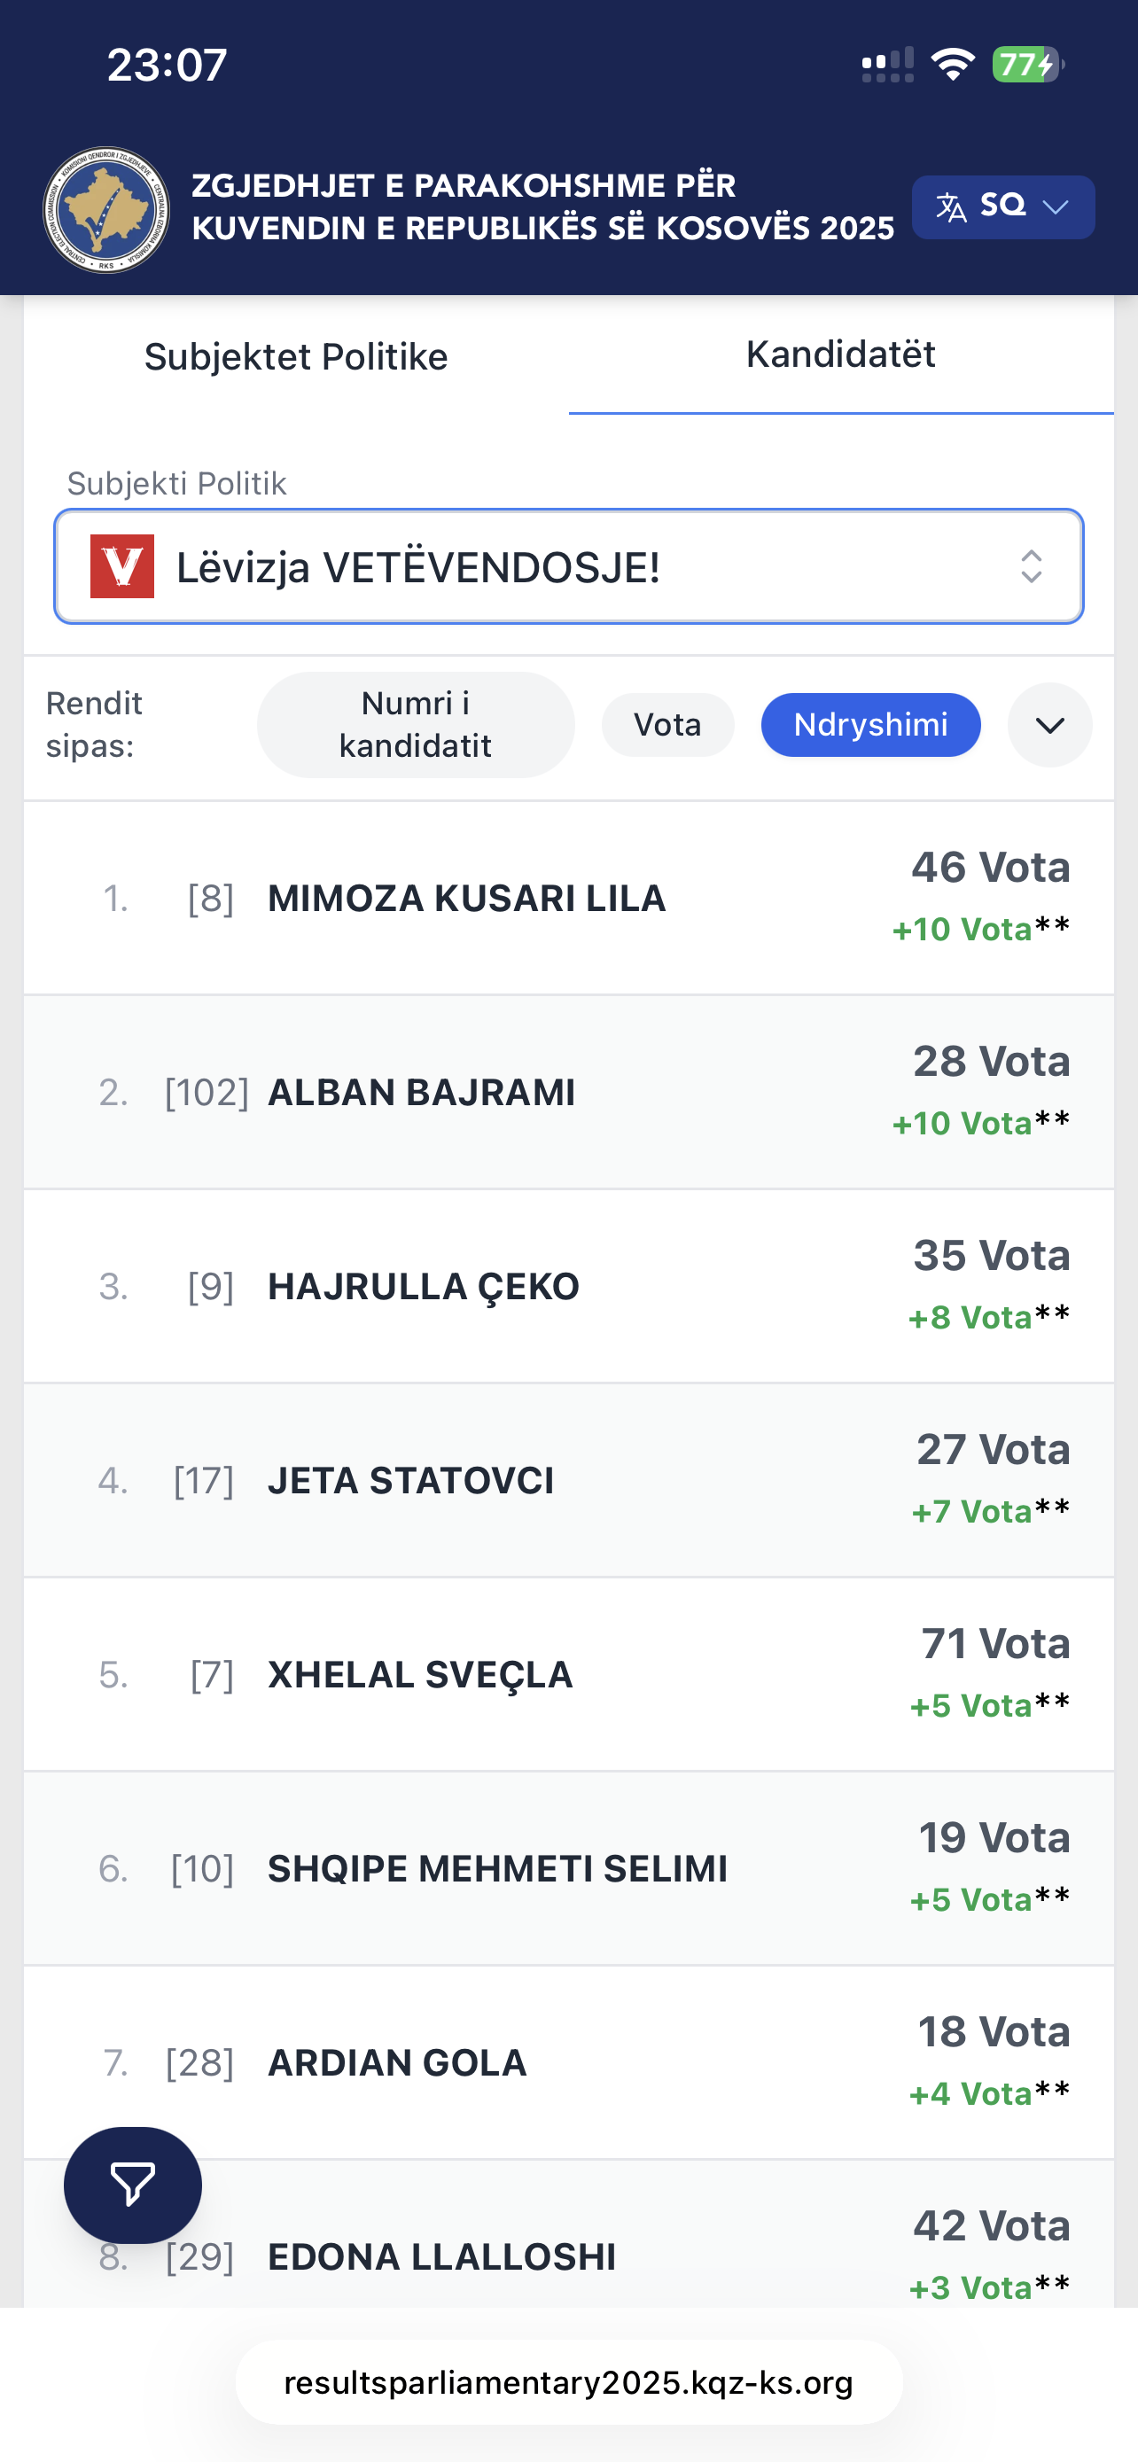
Task: Sort by Numri i kandidatit
Action: click(416, 726)
